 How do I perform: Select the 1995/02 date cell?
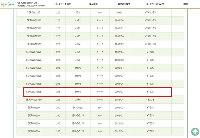tap(119, 28)
